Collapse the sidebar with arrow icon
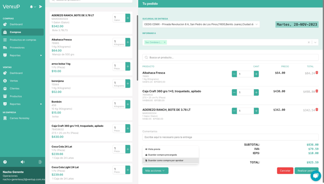 pyautogui.click(x=40, y=7)
